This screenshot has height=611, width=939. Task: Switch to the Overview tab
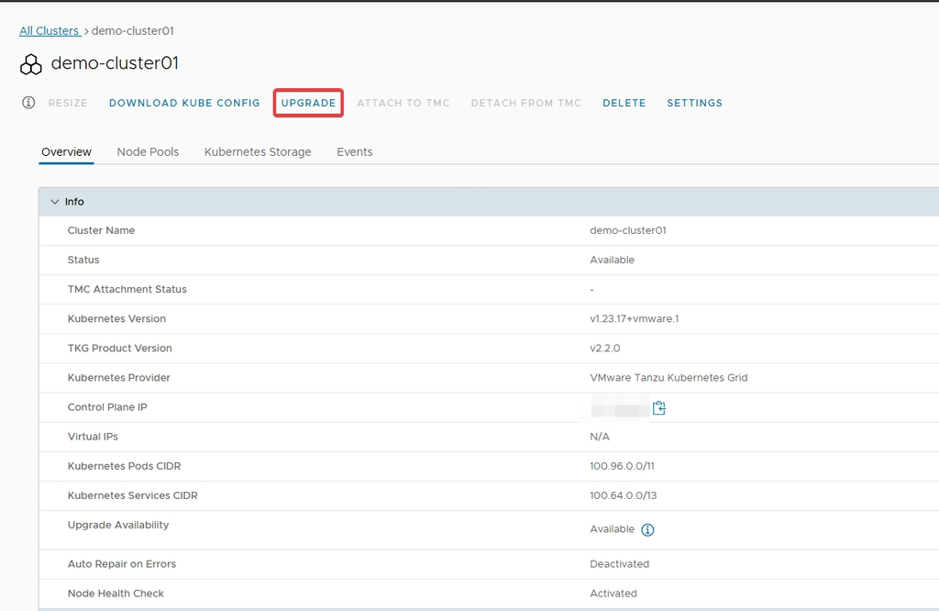click(66, 152)
